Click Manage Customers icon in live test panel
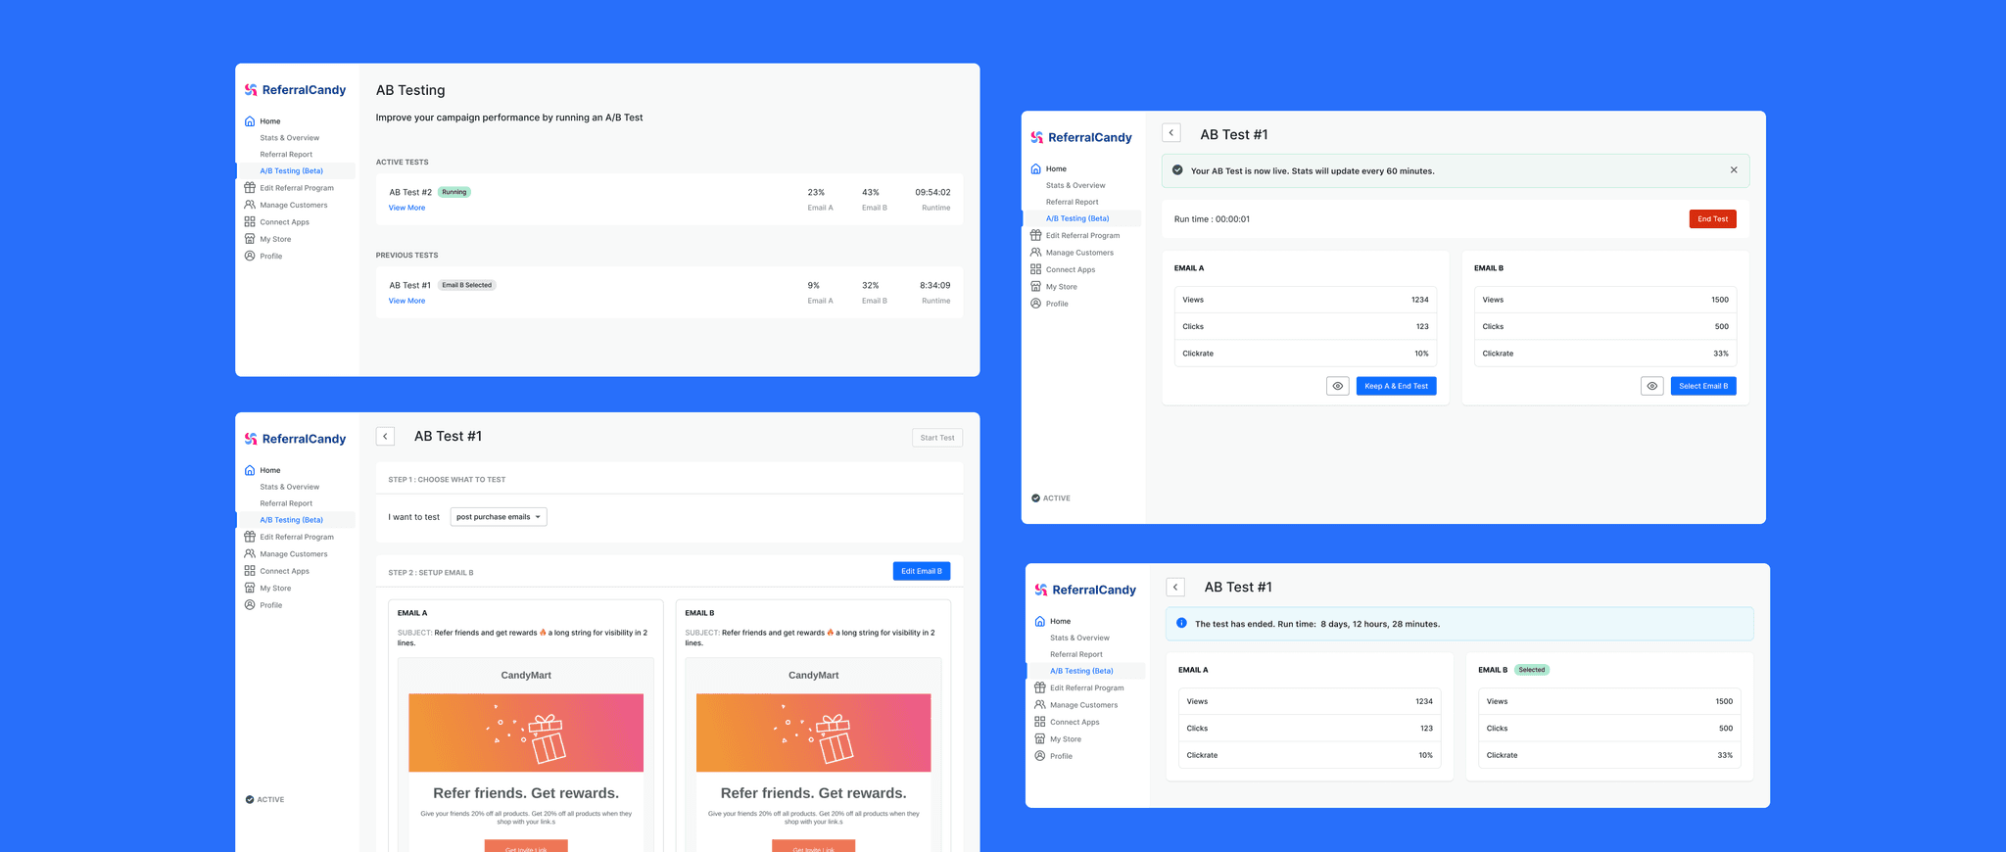The width and height of the screenshot is (2006, 852). click(1035, 253)
